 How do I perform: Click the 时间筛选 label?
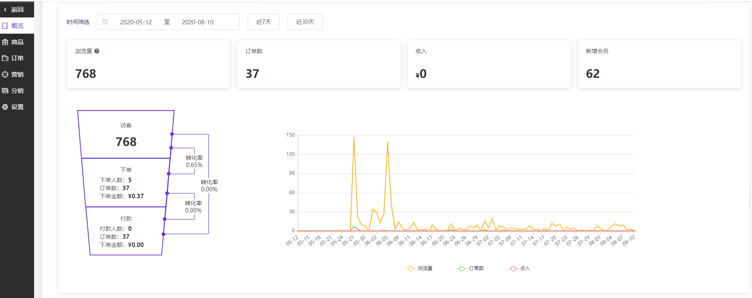click(78, 22)
